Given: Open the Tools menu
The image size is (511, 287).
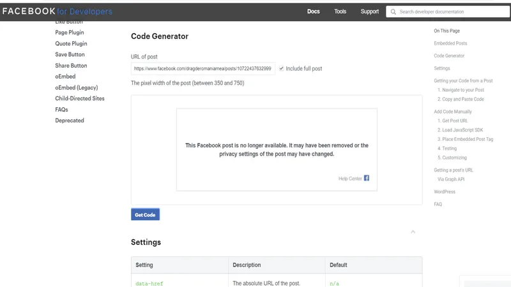Looking at the screenshot, I should click(x=340, y=11).
